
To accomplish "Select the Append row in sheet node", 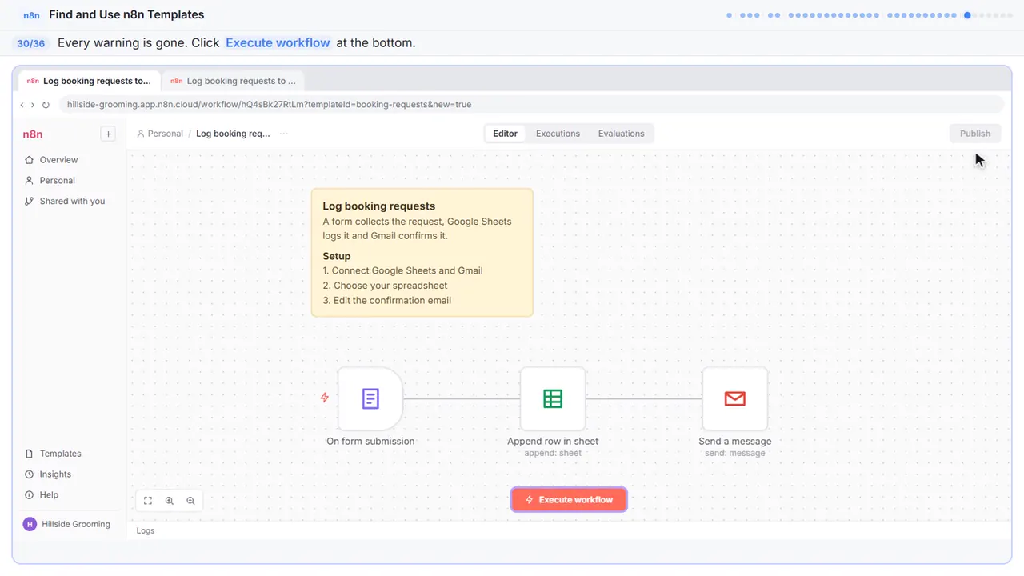I will [x=553, y=398].
